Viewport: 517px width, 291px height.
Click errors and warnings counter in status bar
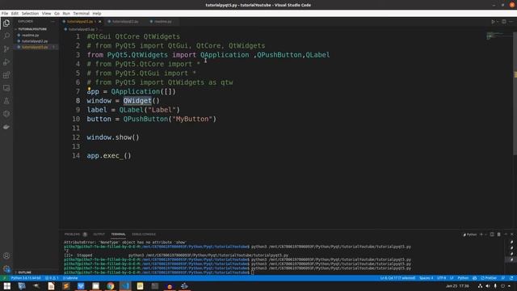coord(52,278)
